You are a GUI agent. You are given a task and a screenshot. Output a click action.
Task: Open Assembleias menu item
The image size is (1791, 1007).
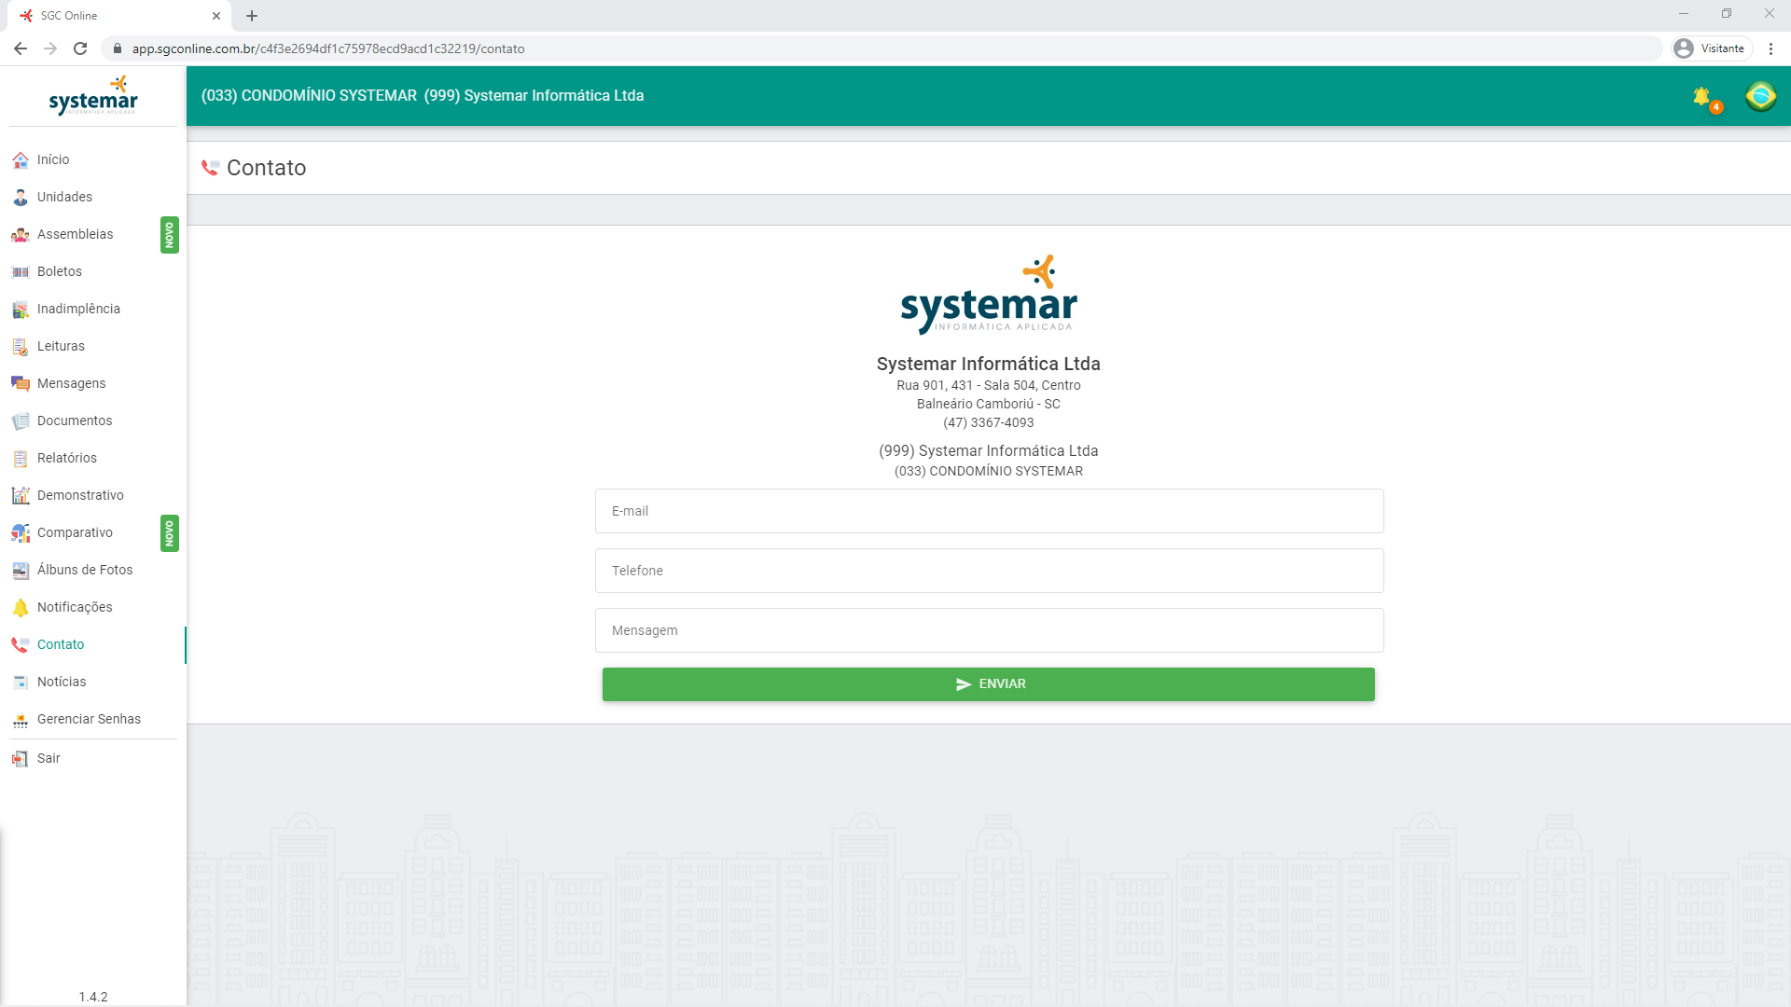[75, 234]
